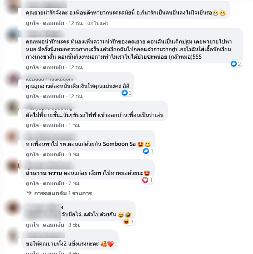Open tagged profile น้ำหวาน หวาน
The image size is (253, 254).
44,173
